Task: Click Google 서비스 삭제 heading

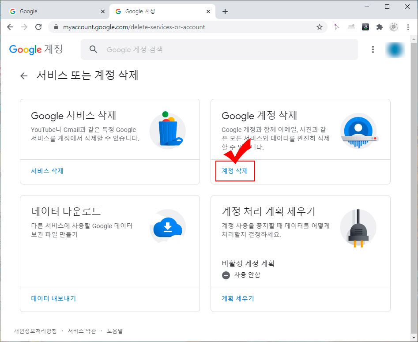Action: point(74,116)
